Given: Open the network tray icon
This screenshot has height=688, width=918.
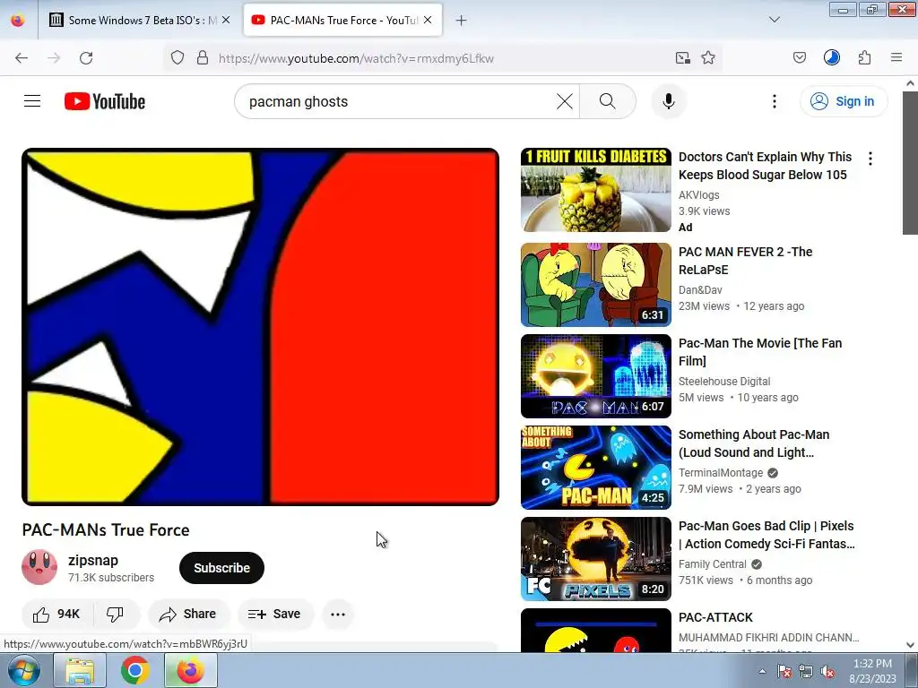Looking at the screenshot, I should (x=806, y=672).
